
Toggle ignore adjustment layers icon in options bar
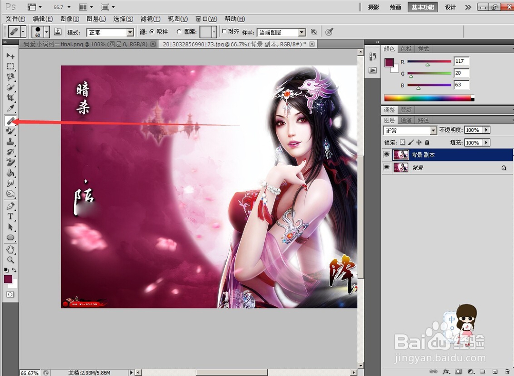click(314, 32)
